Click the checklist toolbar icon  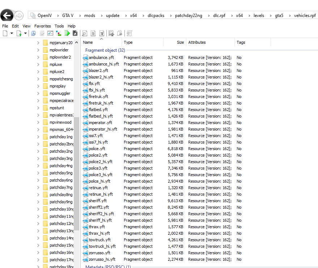(x=50, y=33)
